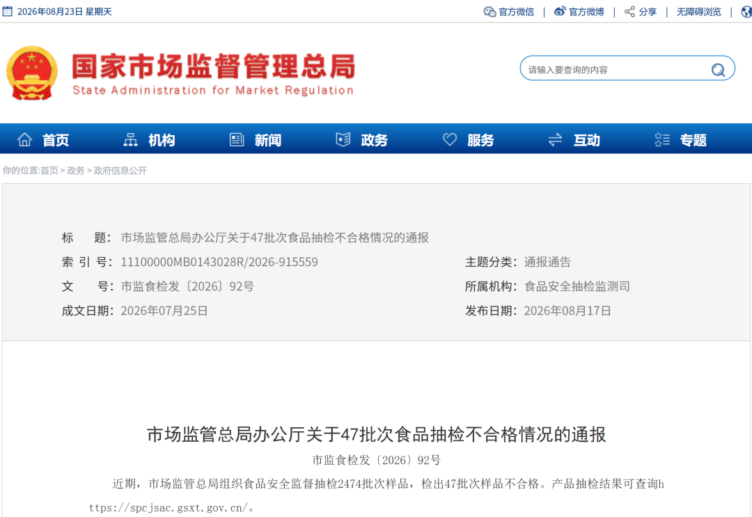Click the heart icon beside 服务
The height and width of the screenshot is (517, 752).
pyautogui.click(x=449, y=139)
